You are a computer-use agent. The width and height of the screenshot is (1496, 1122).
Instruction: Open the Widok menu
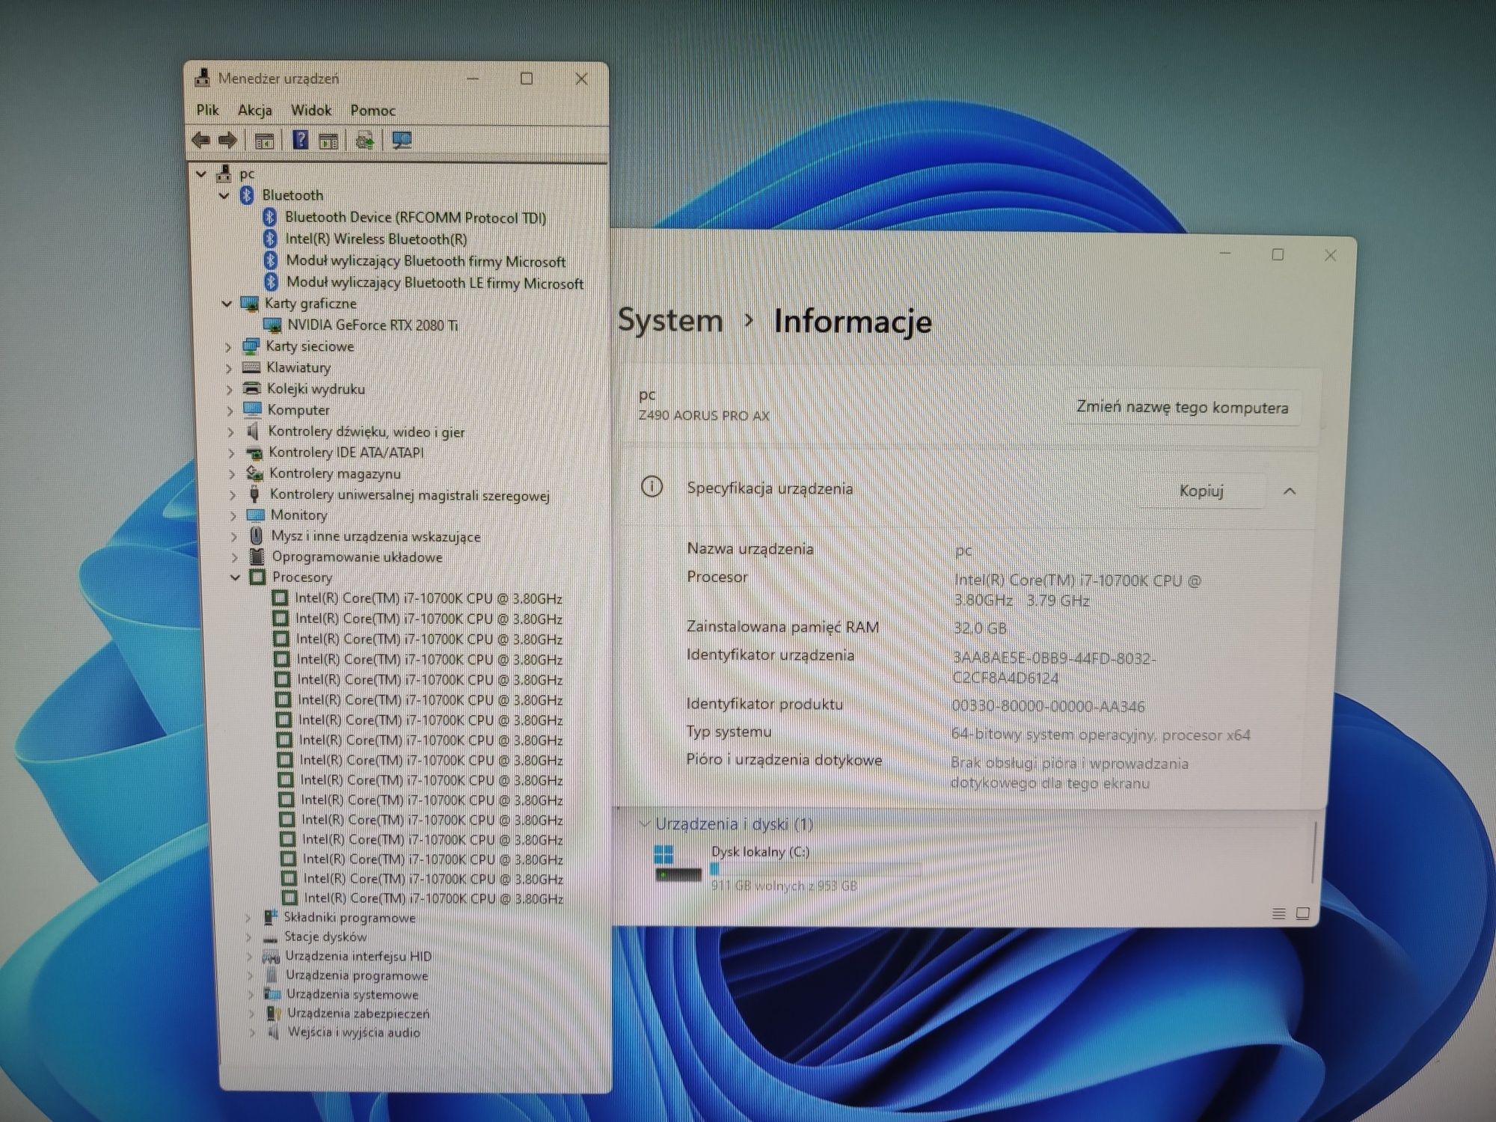tap(311, 111)
